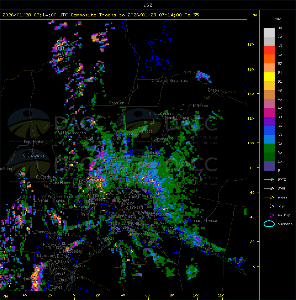Pick the light gray swatch below 80
296x300 pixels.
[269, 32]
